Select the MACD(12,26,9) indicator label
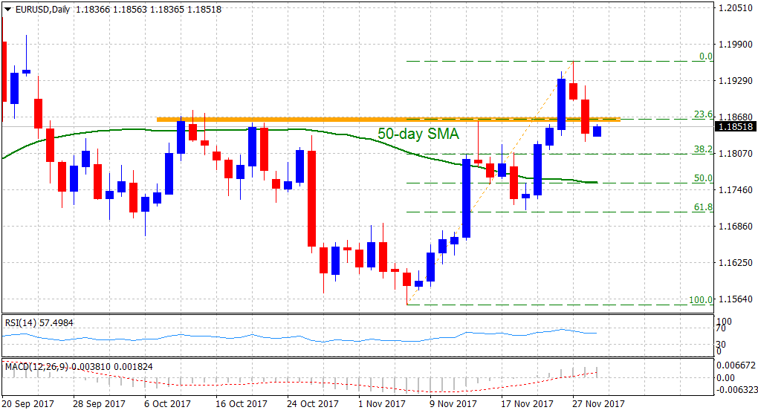758x413 pixels. click(79, 367)
